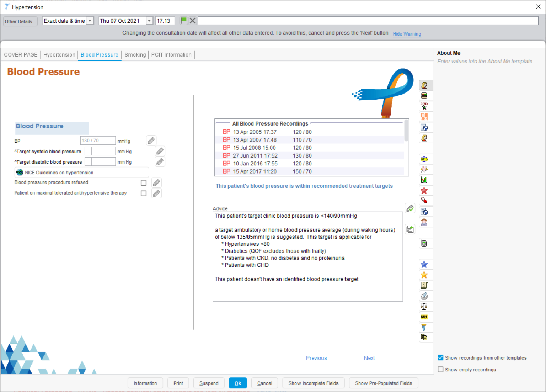
Task: Click the Show Incomplete Fields button
Action: click(x=313, y=383)
